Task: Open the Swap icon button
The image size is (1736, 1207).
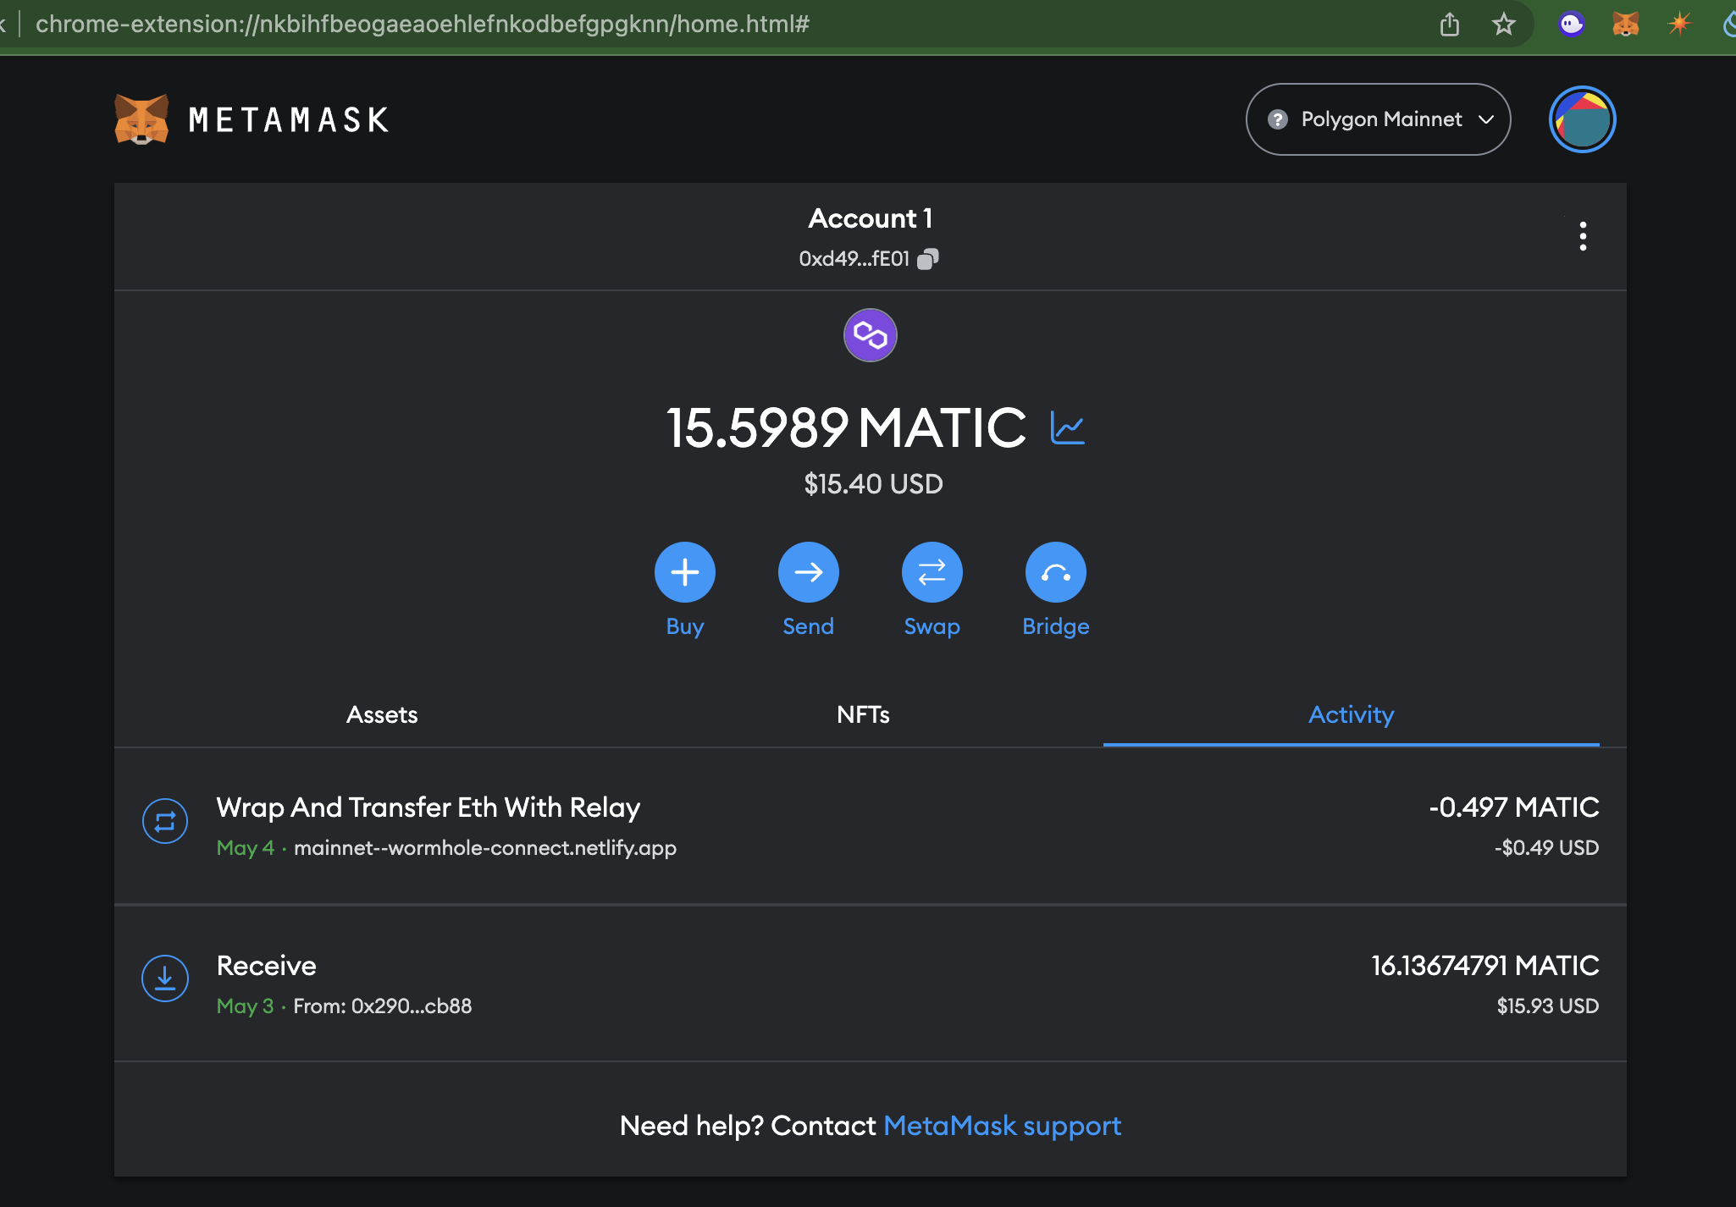Action: point(932,572)
